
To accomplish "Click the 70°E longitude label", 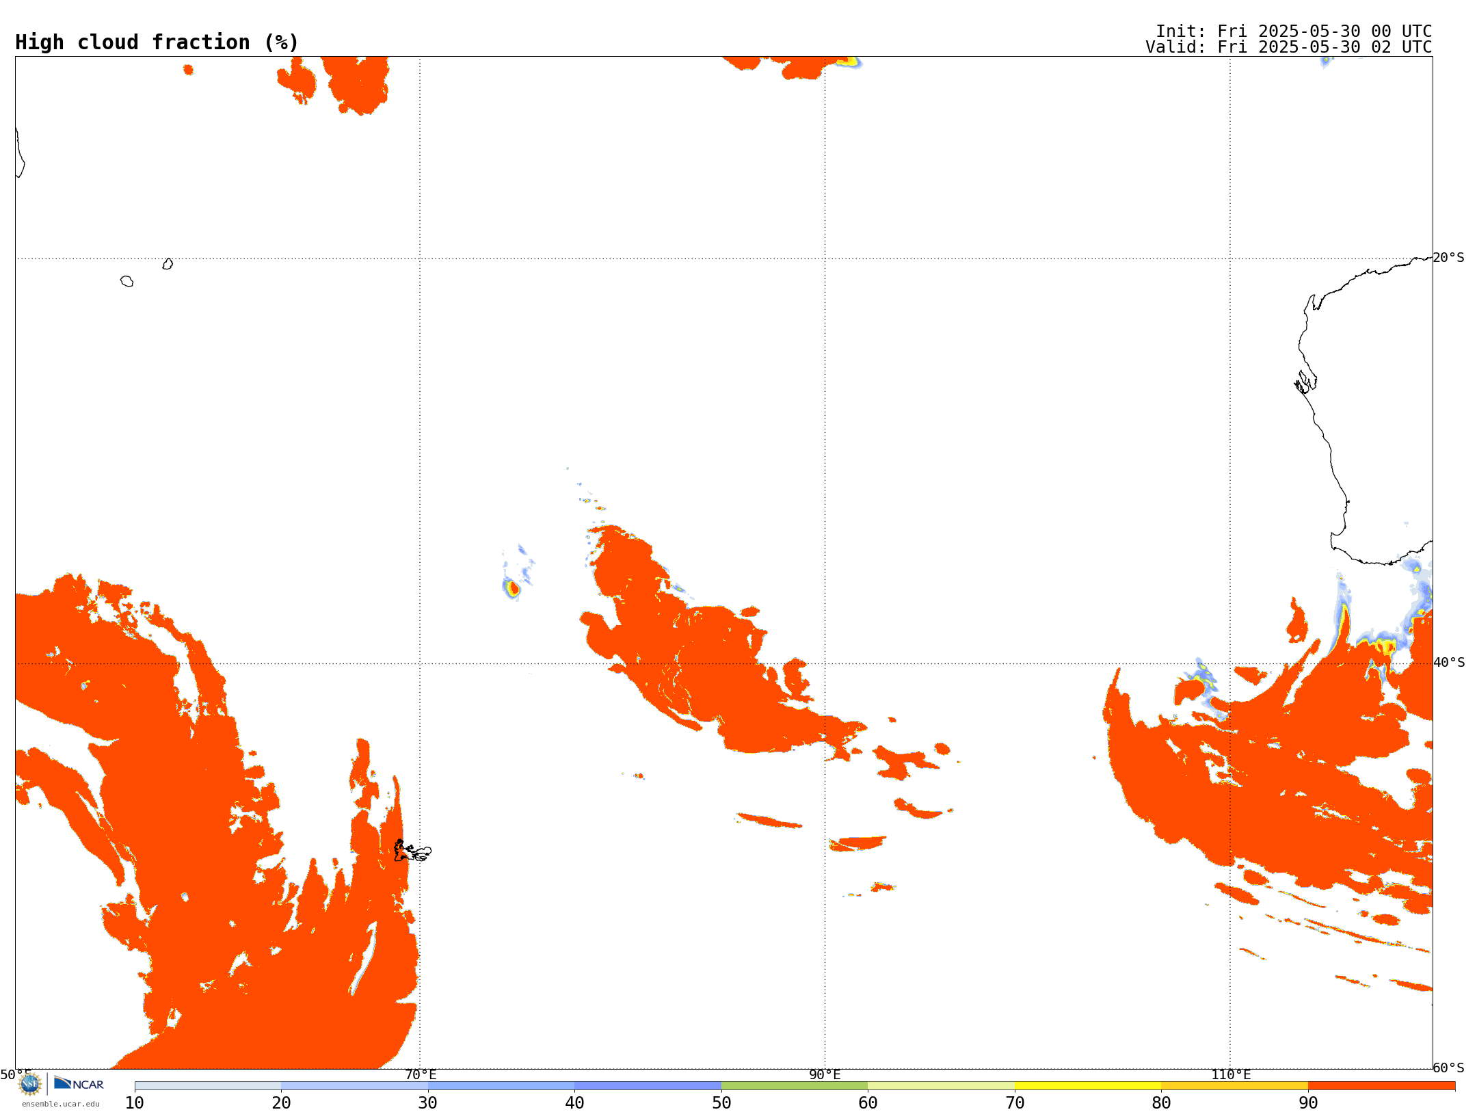I will tap(421, 1074).
